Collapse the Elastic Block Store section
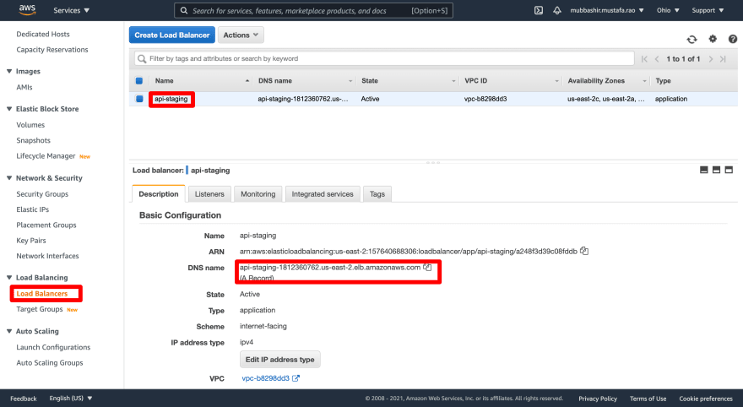This screenshot has width=743, height=407. (9, 108)
